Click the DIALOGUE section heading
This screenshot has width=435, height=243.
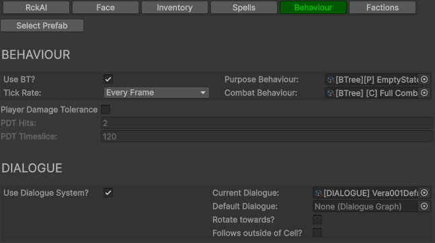(32, 168)
